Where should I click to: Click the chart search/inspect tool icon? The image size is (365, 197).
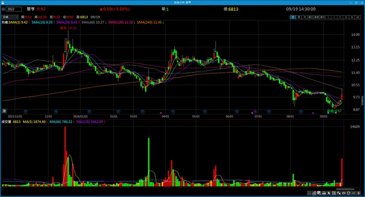click(x=319, y=193)
